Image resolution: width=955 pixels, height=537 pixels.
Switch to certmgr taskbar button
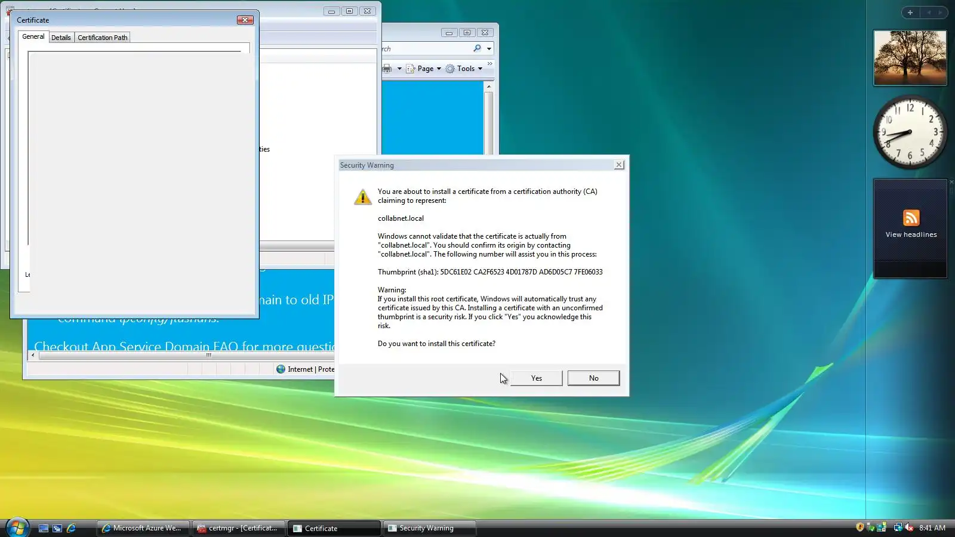tap(239, 528)
